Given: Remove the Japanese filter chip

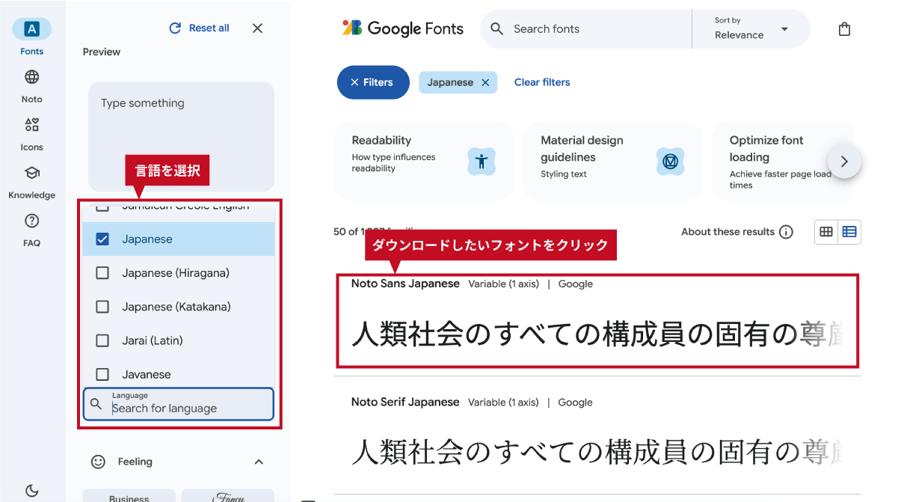Looking at the screenshot, I should [x=485, y=83].
